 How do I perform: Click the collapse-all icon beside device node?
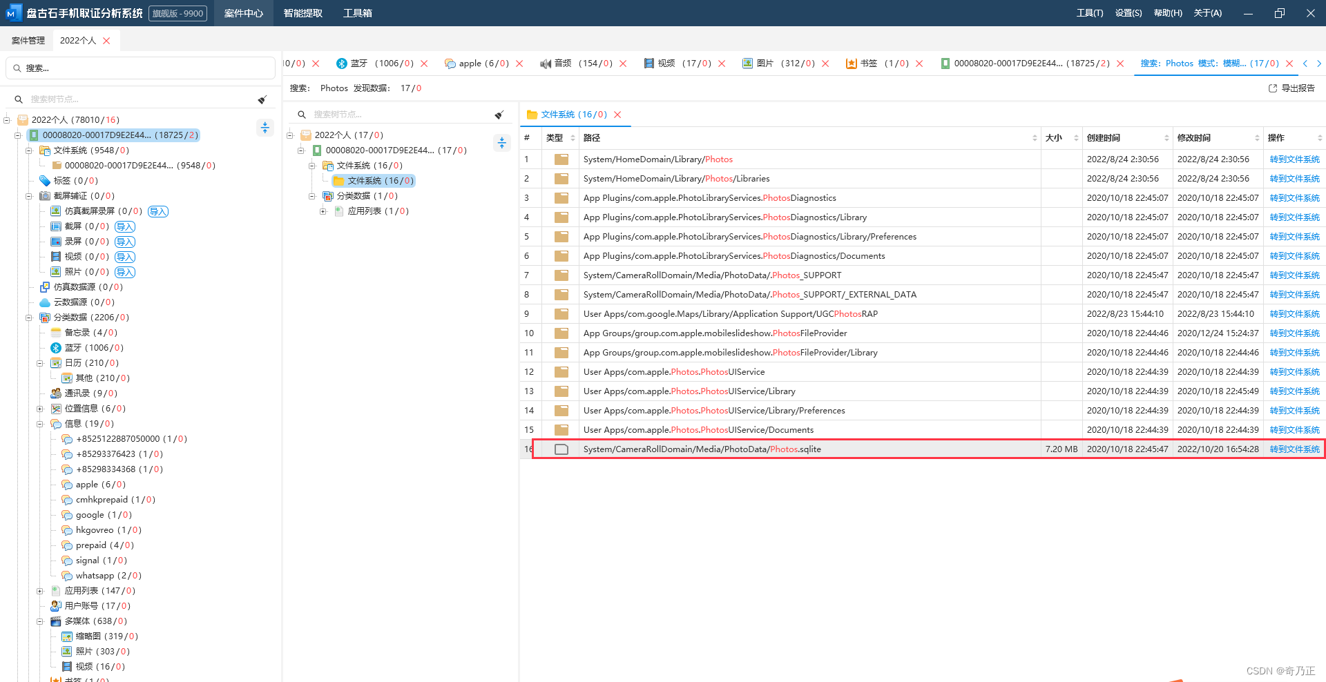tap(265, 128)
